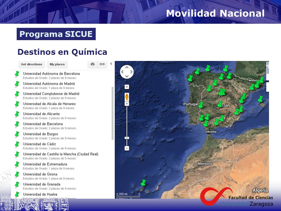
Task: Click pin icon beside Universidad de Girona
Action: [17, 175]
